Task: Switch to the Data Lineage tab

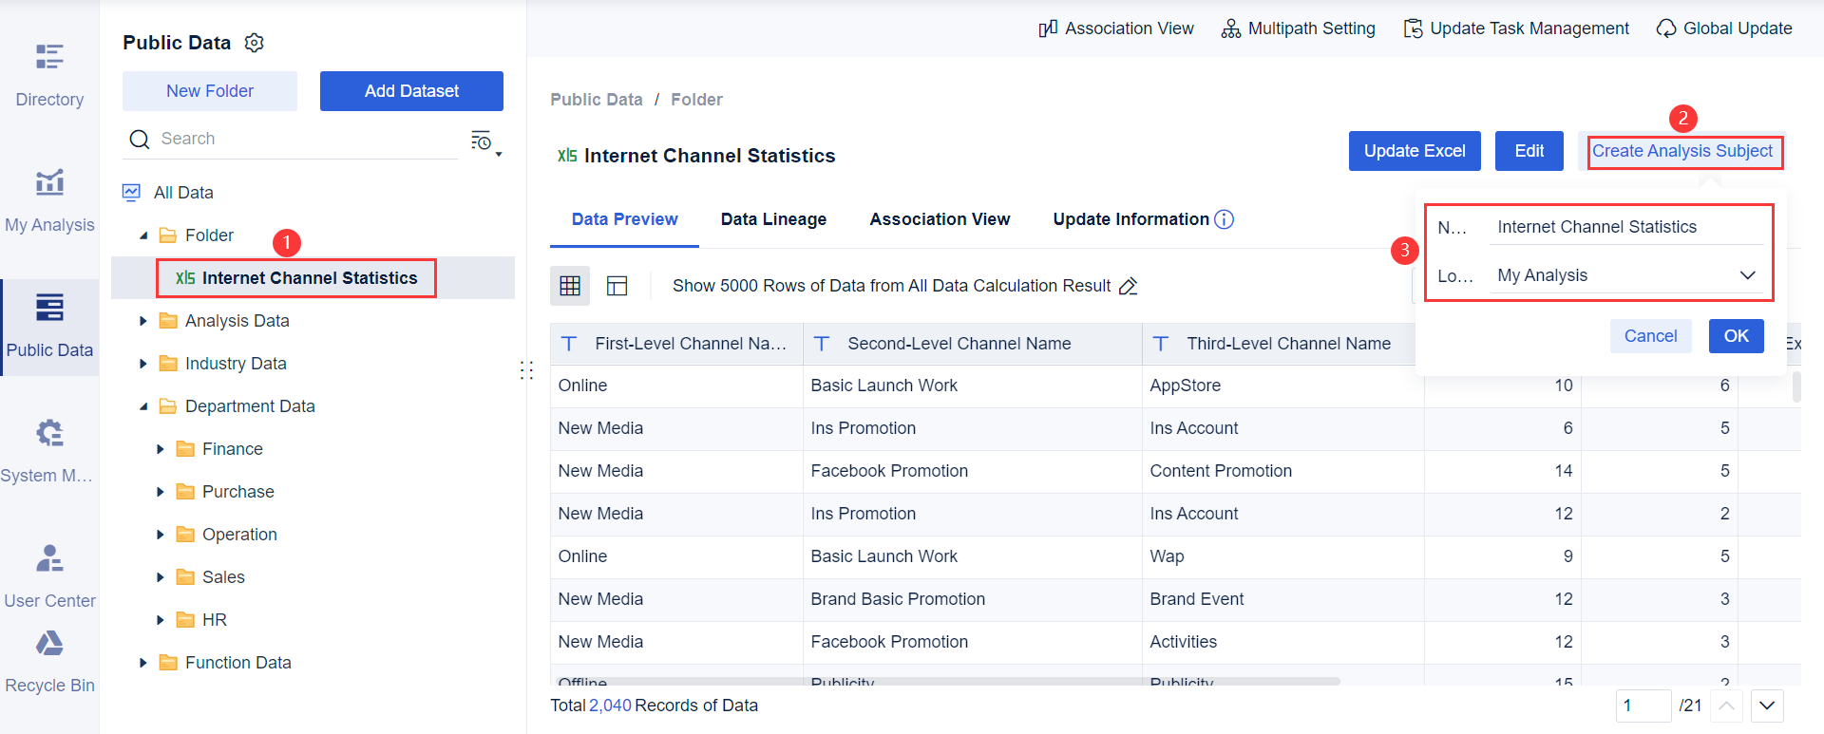Action: (x=773, y=219)
